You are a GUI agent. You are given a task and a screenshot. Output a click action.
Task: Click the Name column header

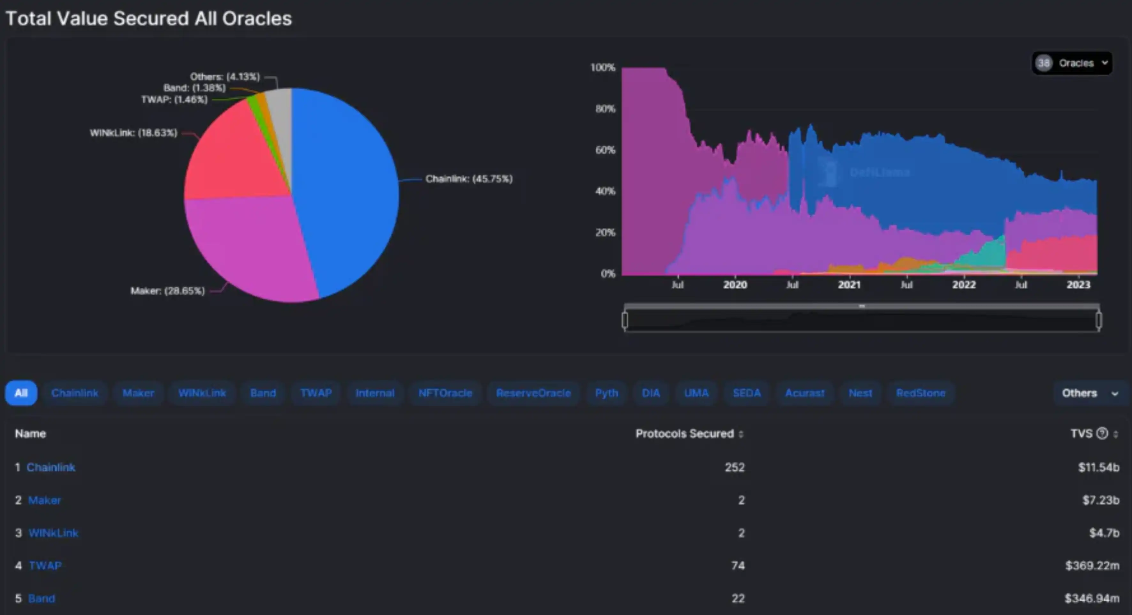click(x=30, y=434)
